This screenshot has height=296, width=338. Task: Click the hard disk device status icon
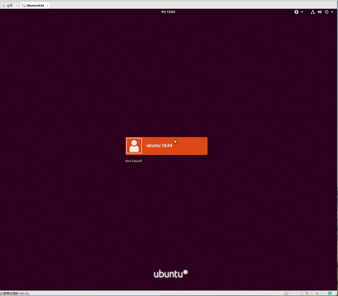[x=286, y=293]
